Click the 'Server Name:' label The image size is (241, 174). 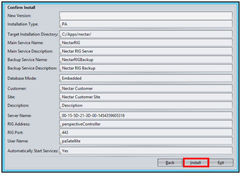(x=19, y=116)
